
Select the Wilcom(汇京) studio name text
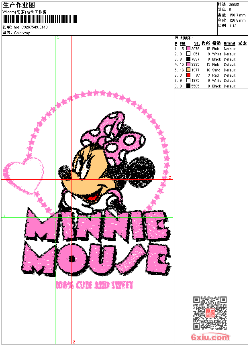click(24, 12)
